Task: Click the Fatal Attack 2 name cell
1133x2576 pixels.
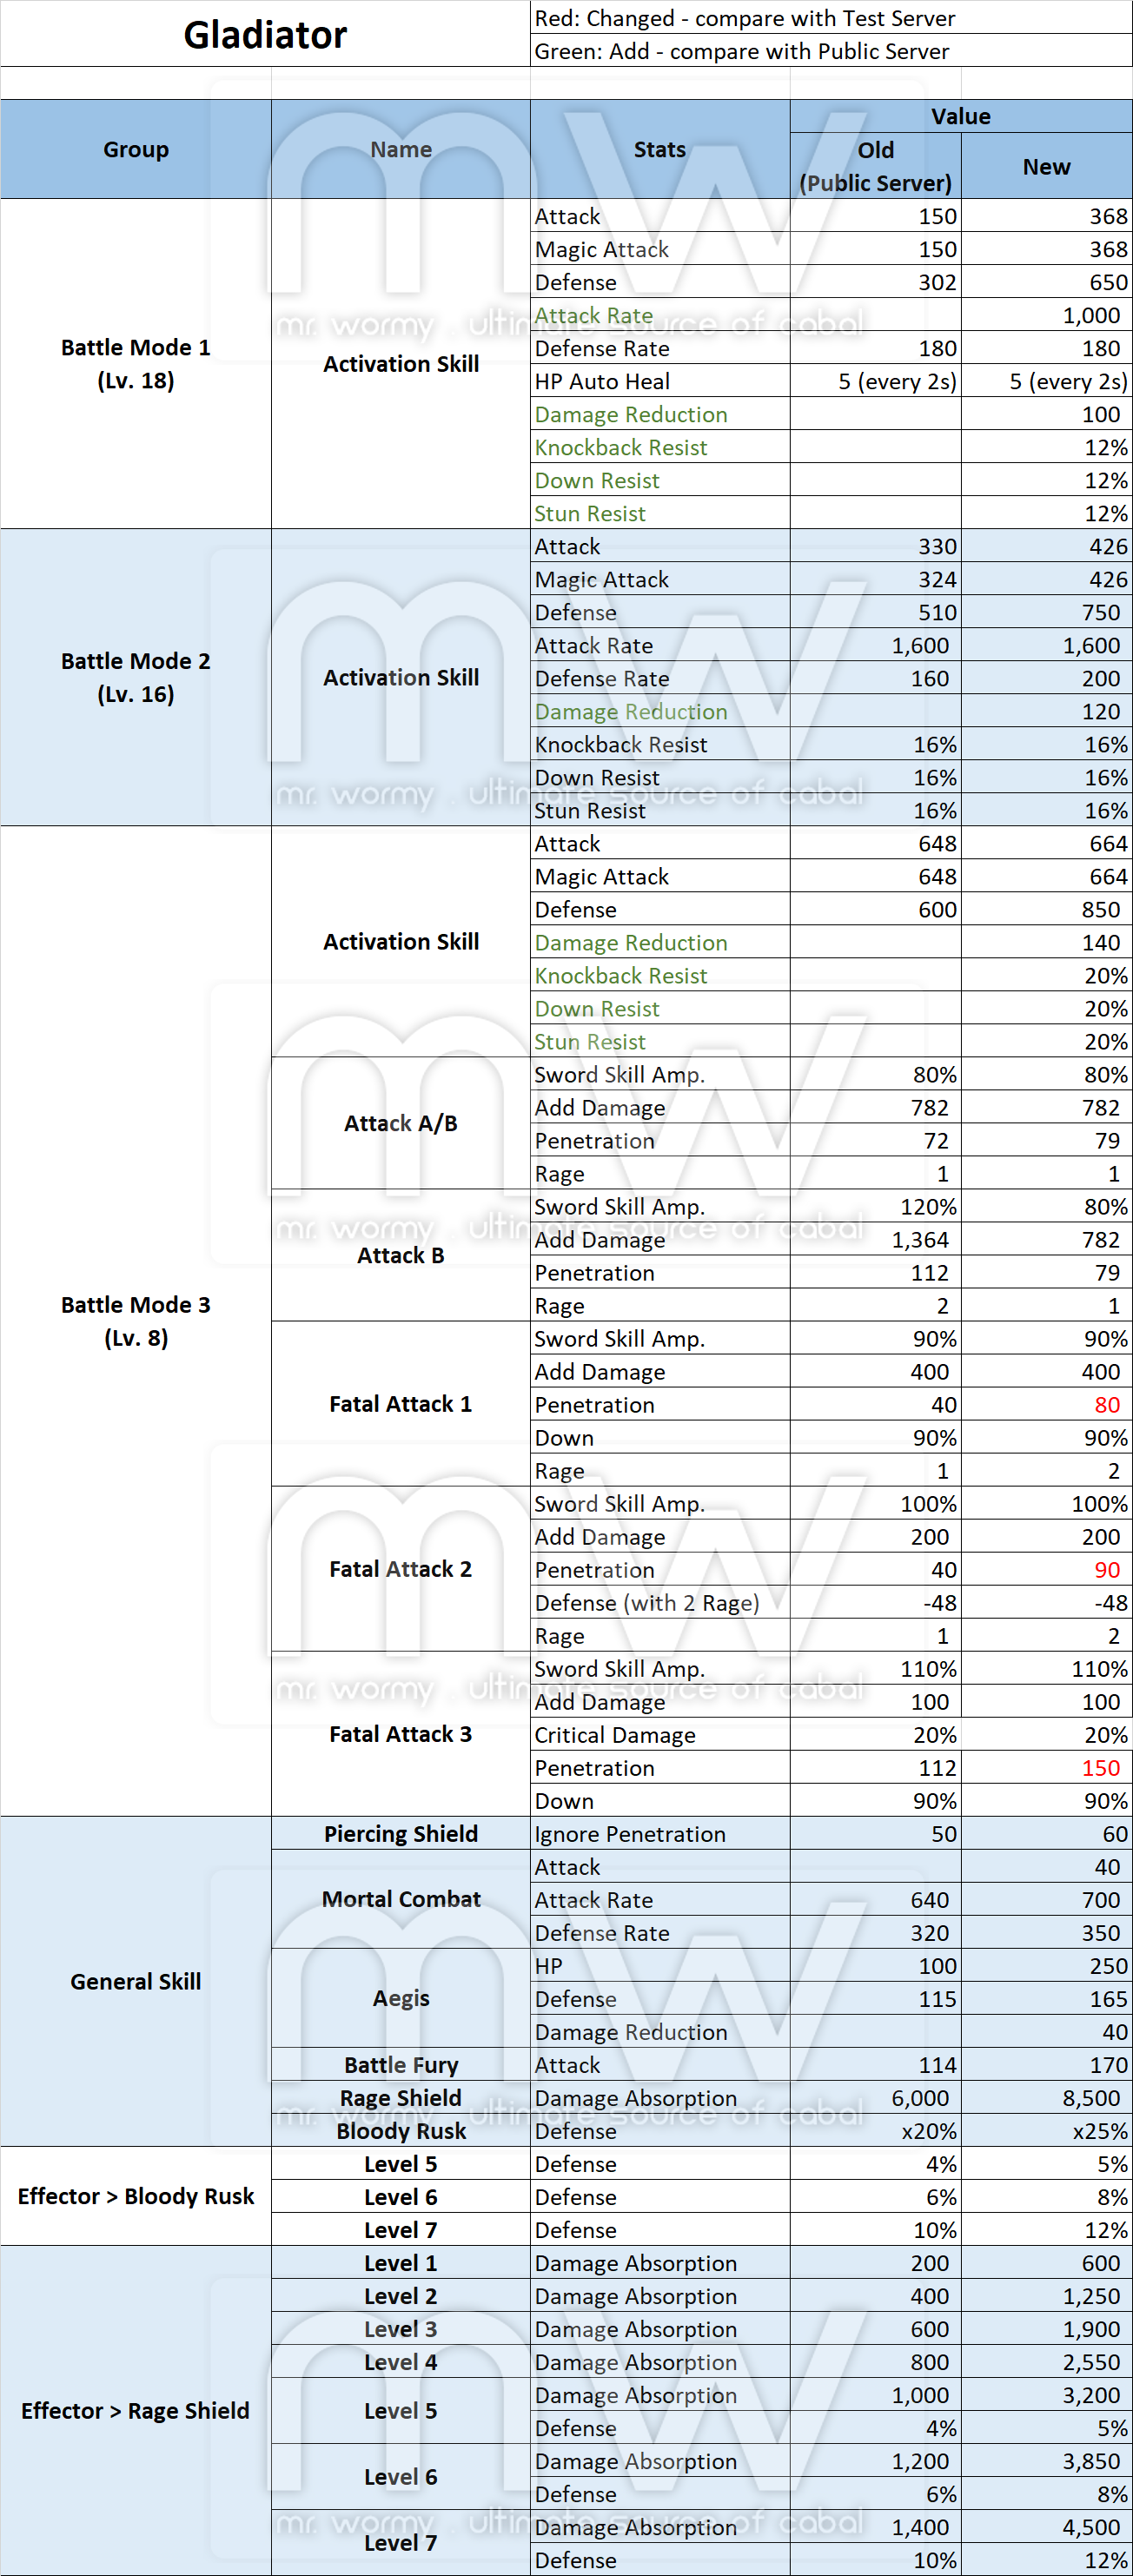Action: coord(401,1569)
